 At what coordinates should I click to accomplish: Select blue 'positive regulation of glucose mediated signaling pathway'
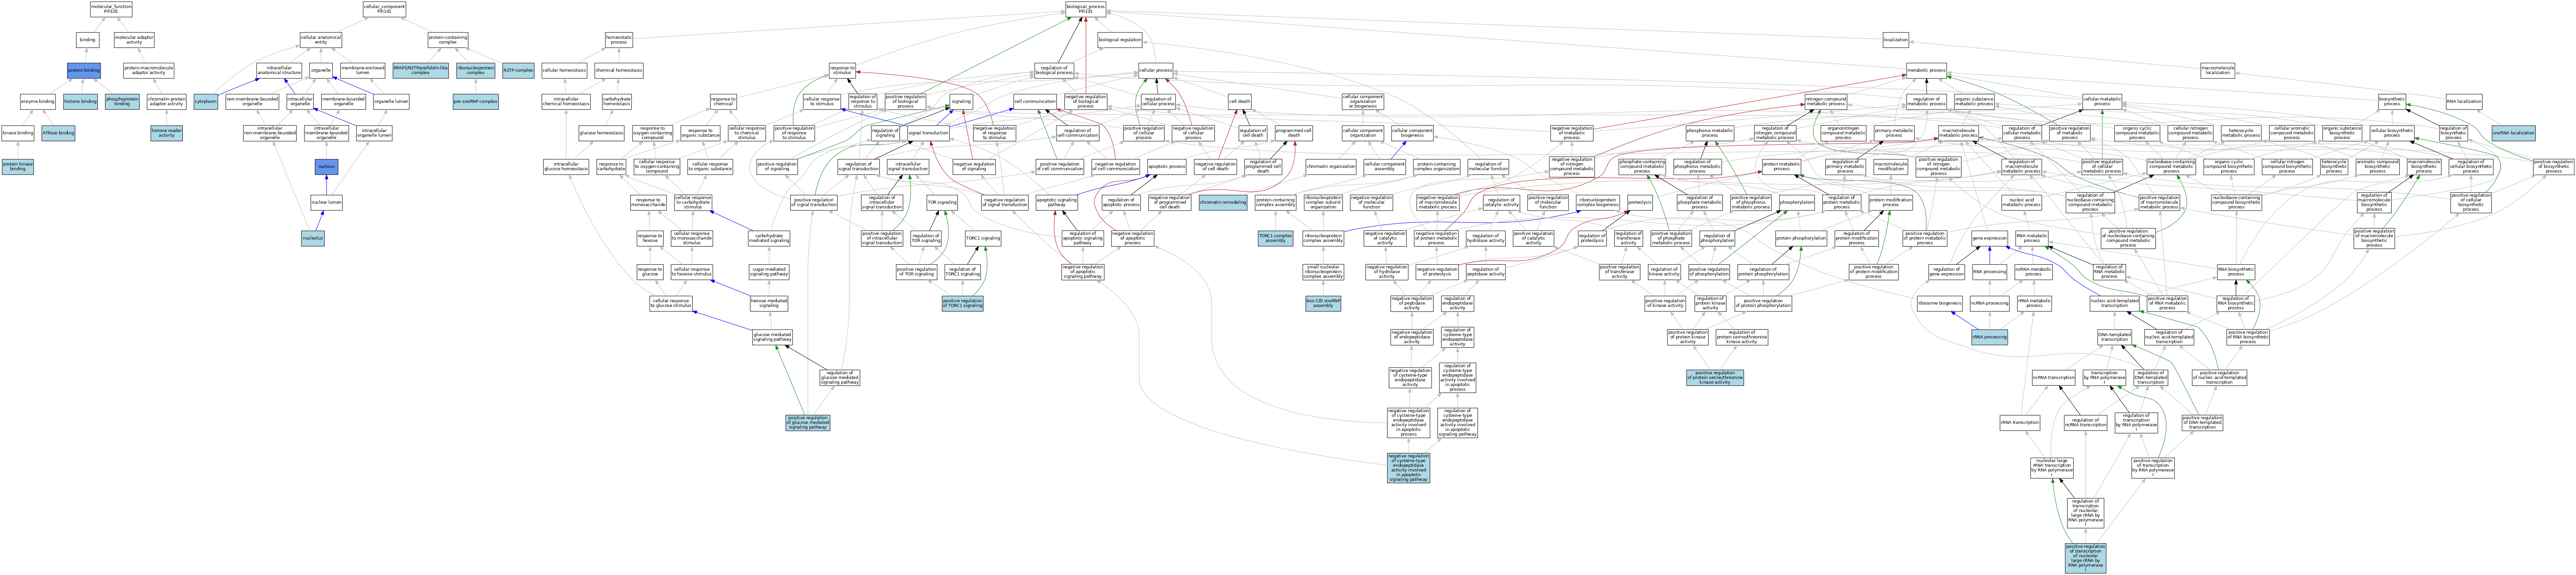point(808,423)
